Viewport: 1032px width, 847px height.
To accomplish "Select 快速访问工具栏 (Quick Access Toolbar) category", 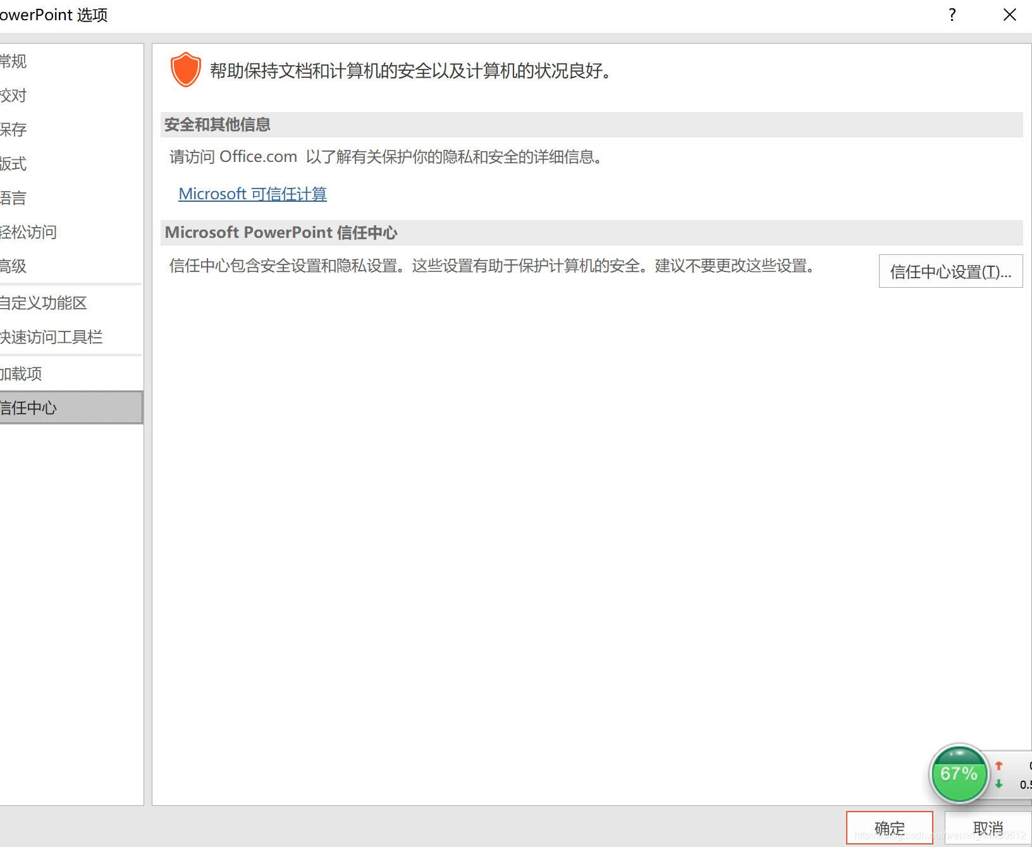I will 71,337.
